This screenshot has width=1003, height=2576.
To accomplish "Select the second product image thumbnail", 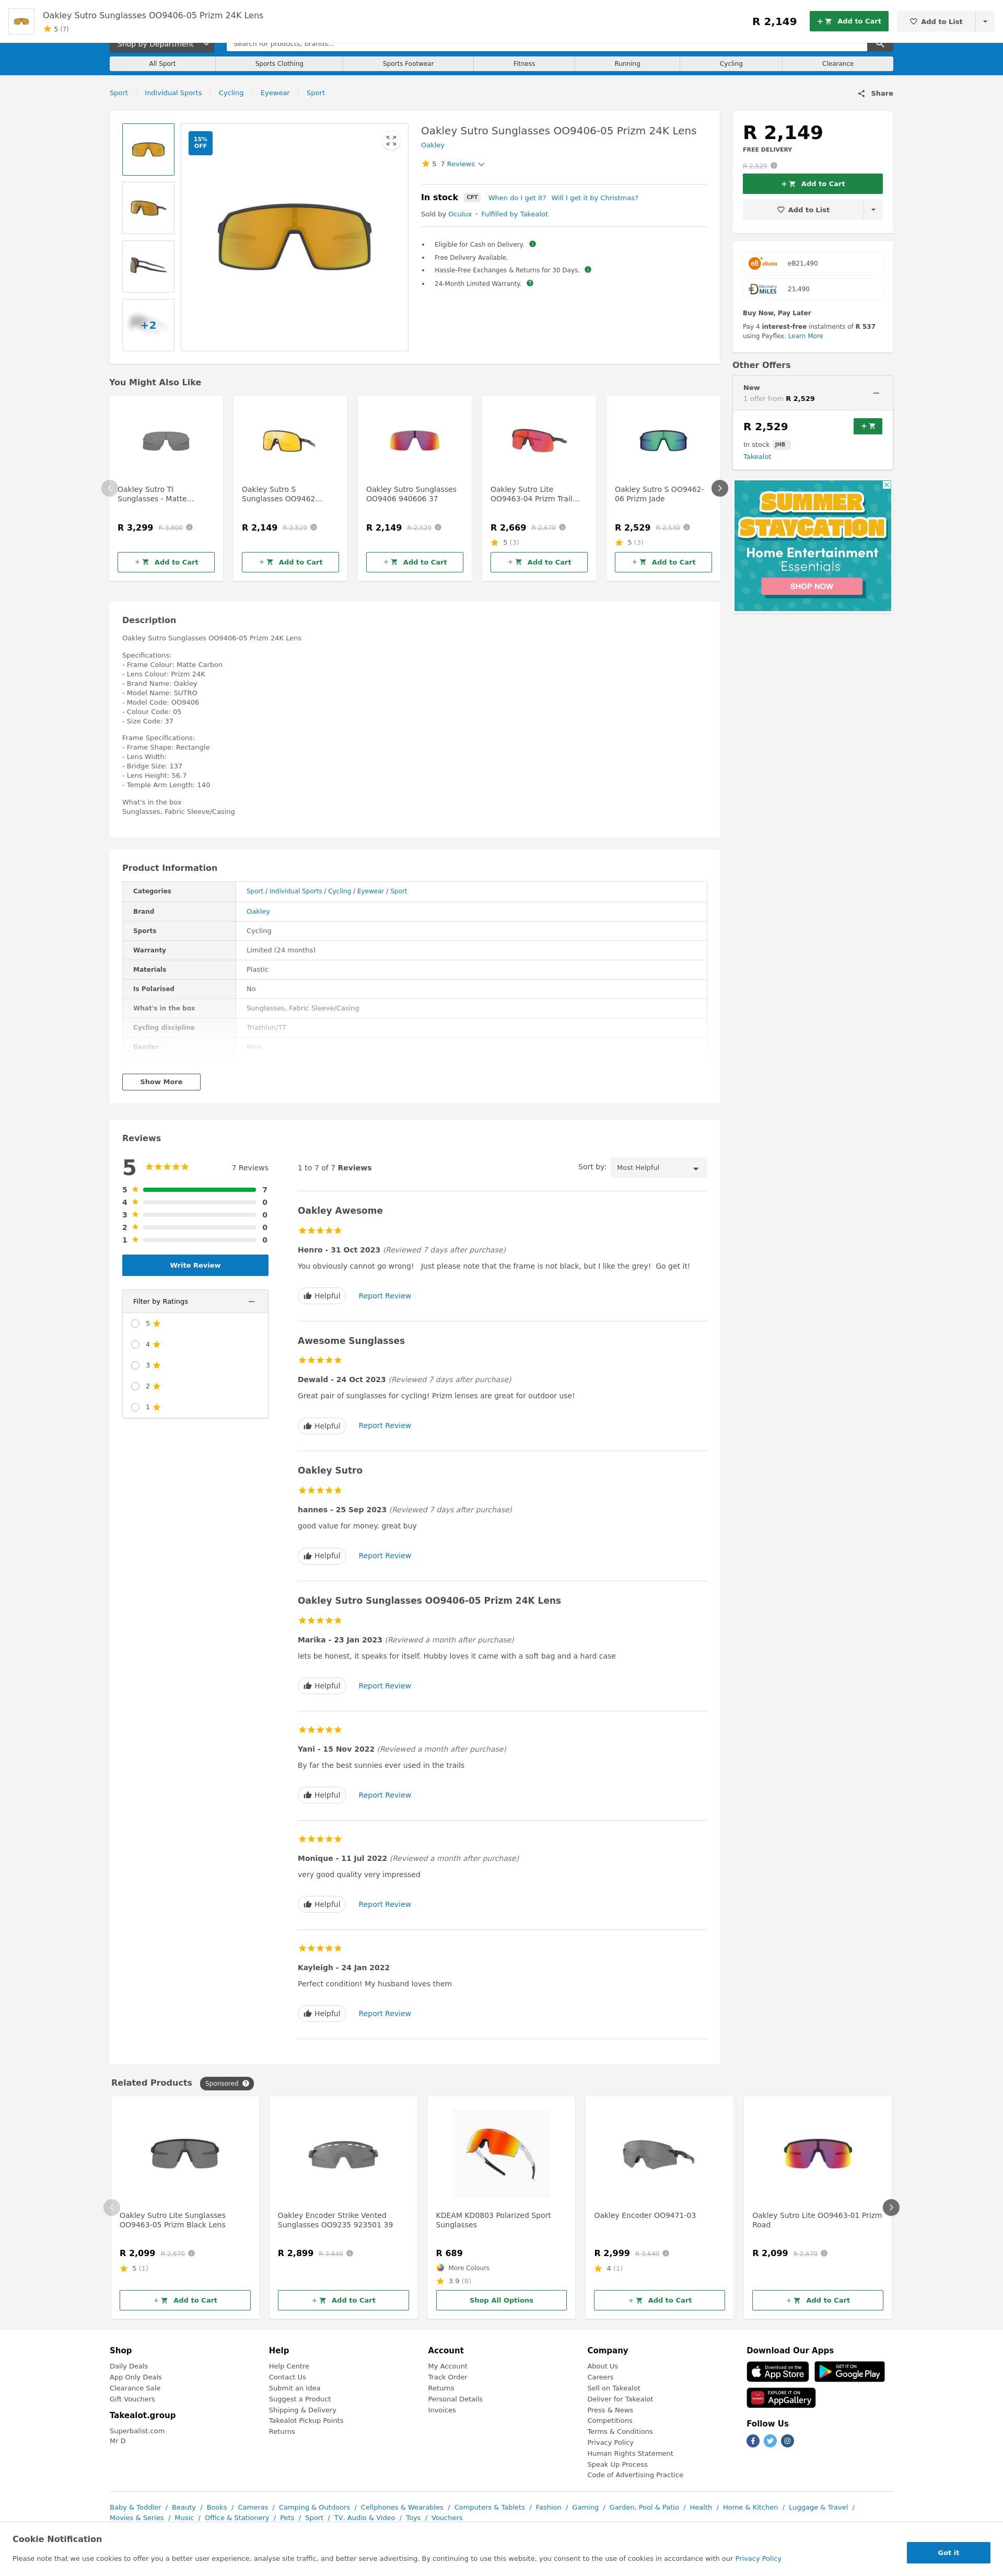I will [x=148, y=208].
